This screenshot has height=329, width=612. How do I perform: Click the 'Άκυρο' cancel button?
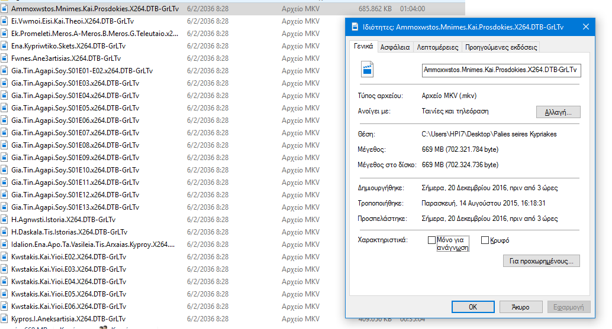[521, 307]
